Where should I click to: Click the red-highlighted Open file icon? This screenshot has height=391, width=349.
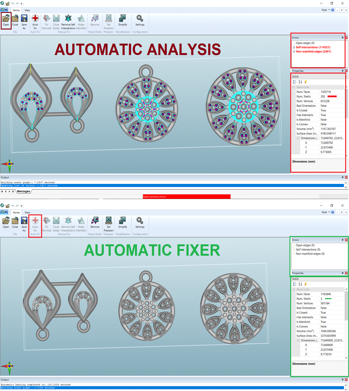6,21
